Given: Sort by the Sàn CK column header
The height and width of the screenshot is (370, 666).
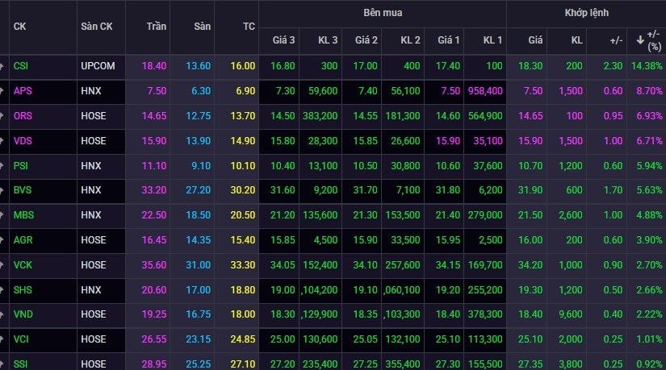Looking at the screenshot, I should [96, 27].
